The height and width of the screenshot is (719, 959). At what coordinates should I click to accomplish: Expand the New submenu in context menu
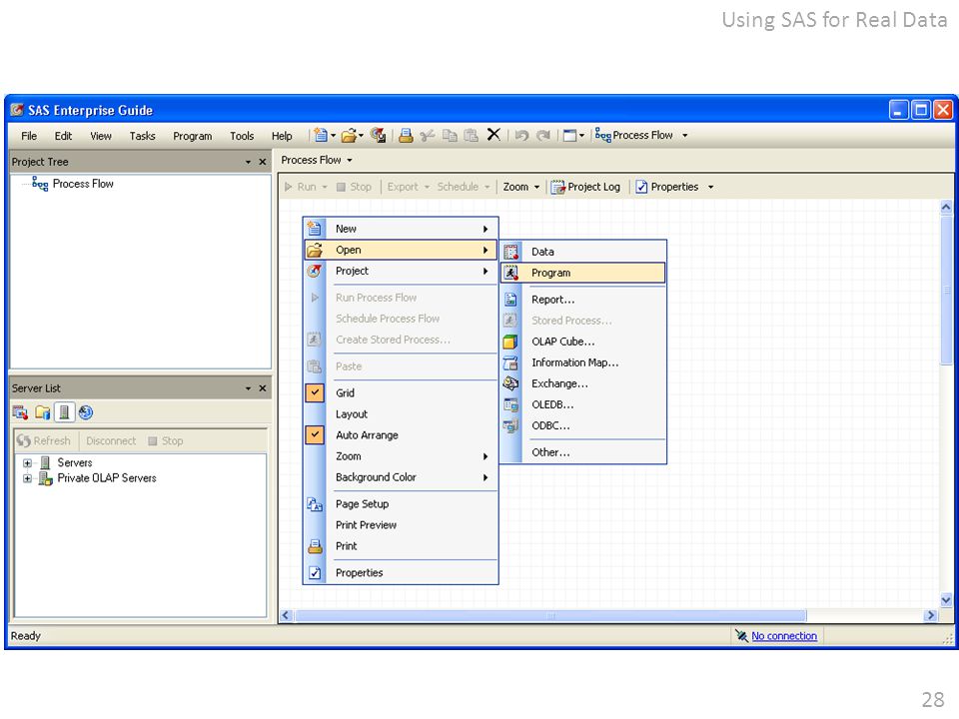click(402, 229)
